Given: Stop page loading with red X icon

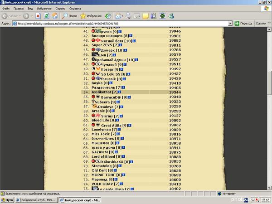Looking at the screenshot, I should [38, 16].
